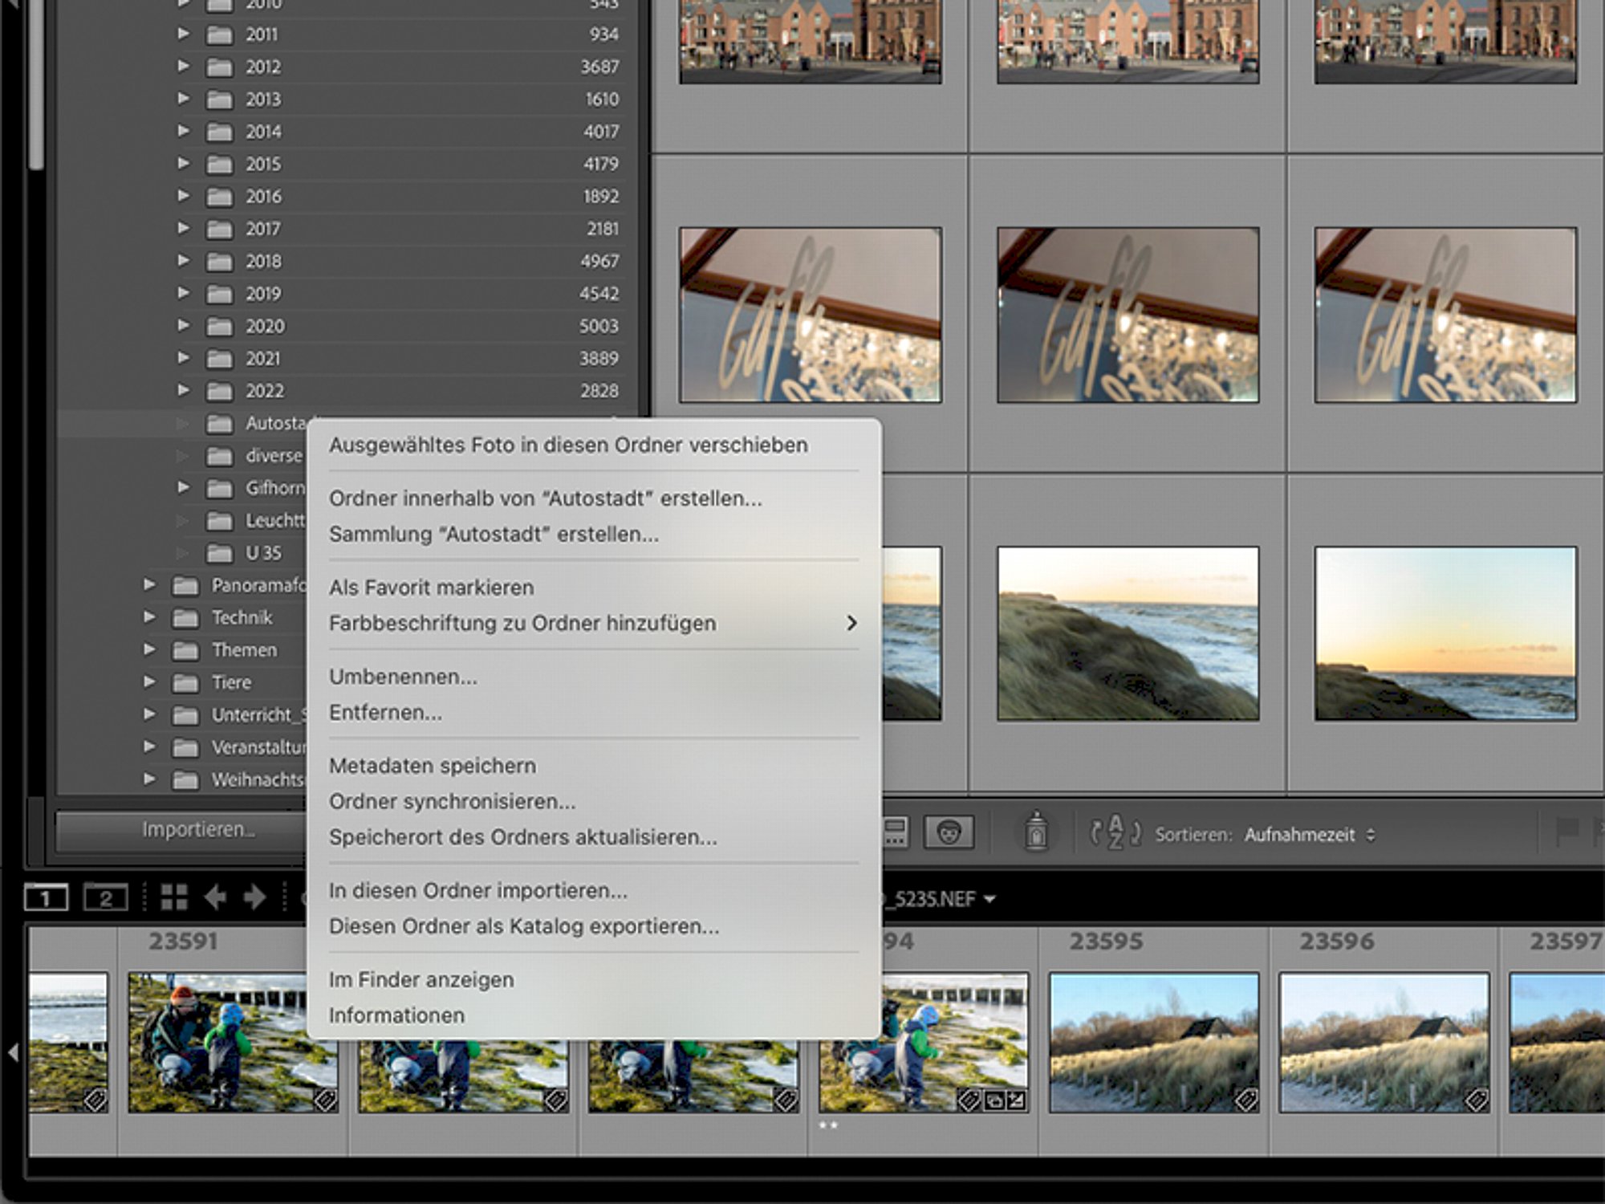Image resolution: width=1605 pixels, height=1204 pixels.
Task: Switch to grid view via filmstrip grid icon
Action: pos(174,897)
